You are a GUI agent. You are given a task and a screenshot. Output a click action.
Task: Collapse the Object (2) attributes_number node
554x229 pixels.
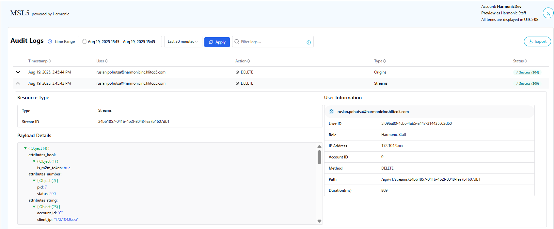click(34, 181)
